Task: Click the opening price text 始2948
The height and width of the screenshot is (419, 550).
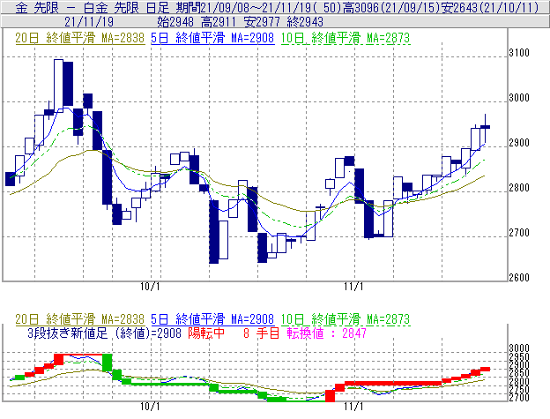Action: tap(175, 22)
